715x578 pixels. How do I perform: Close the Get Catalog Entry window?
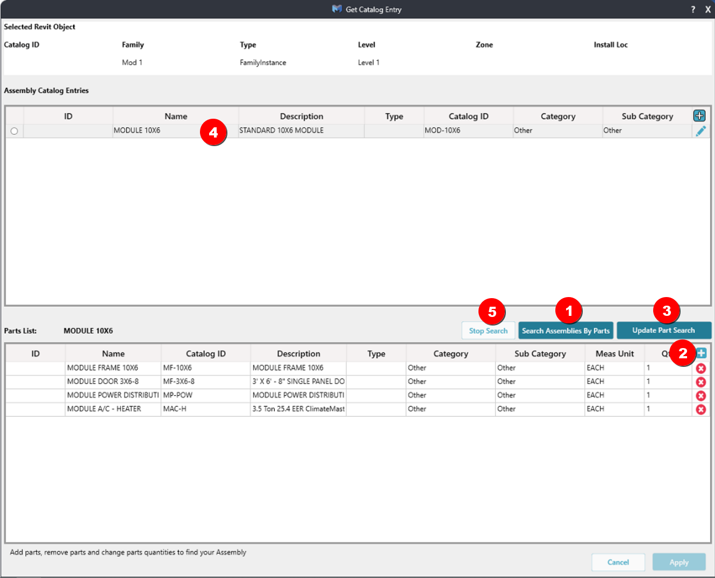pyautogui.click(x=707, y=10)
